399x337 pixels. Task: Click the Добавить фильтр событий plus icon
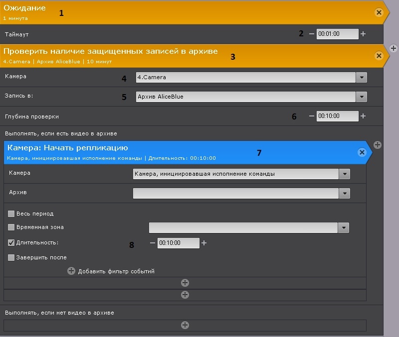(x=71, y=271)
